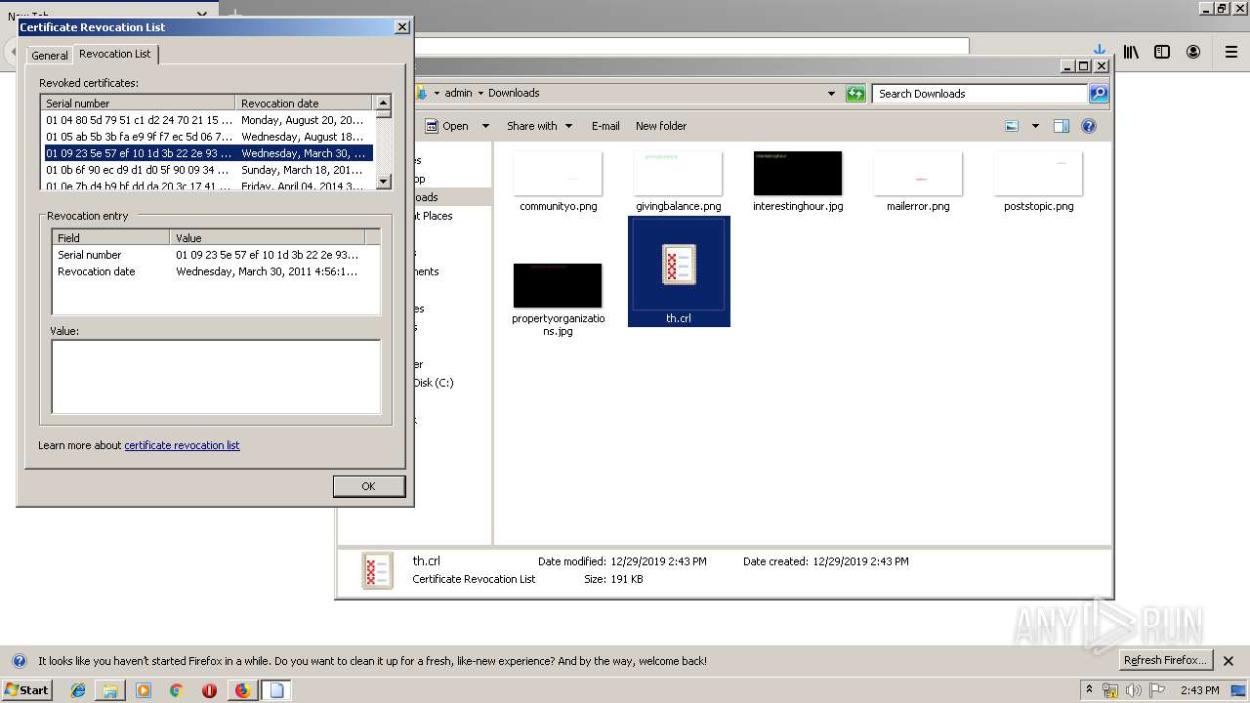The height and width of the screenshot is (703, 1250).
Task: Click admin in address breadcrumb
Action: [x=458, y=94]
